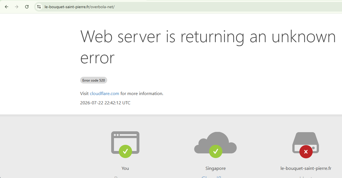Select the 'You' label text
342x178 pixels.
125,168
